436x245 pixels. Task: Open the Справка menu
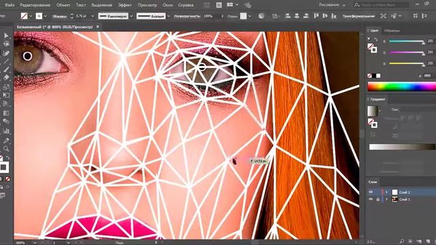pyautogui.click(x=185, y=5)
